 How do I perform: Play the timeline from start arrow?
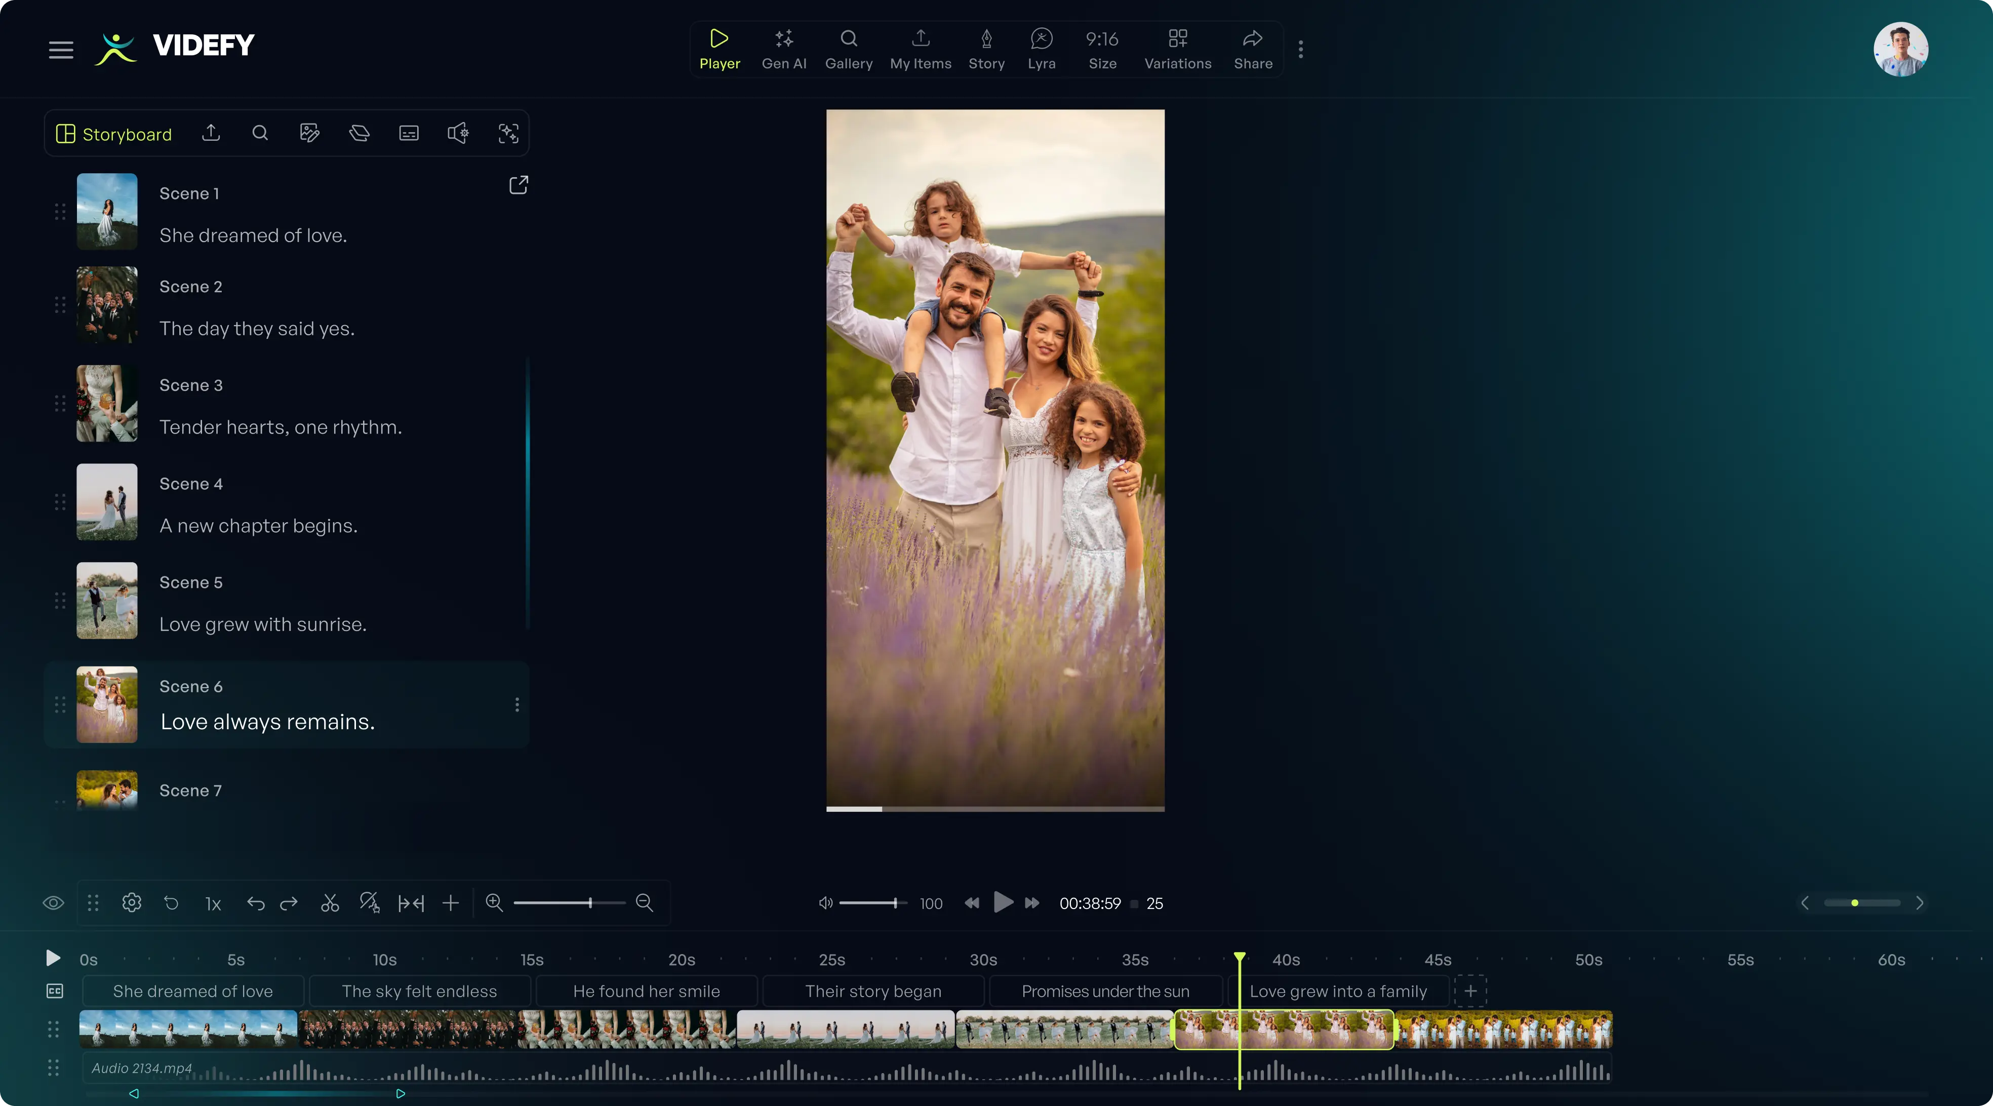point(53,958)
